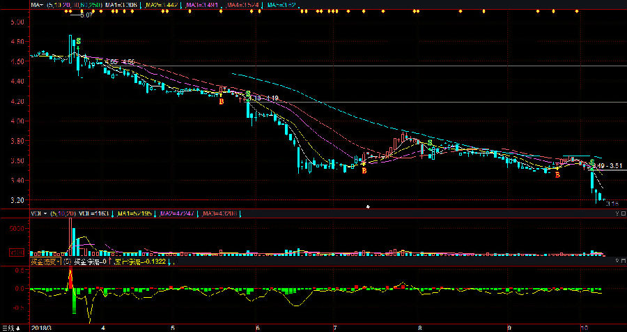Screen dimensions: 627x332
Task: Click the tallest cyan volume bar
Action: tap(71, 237)
